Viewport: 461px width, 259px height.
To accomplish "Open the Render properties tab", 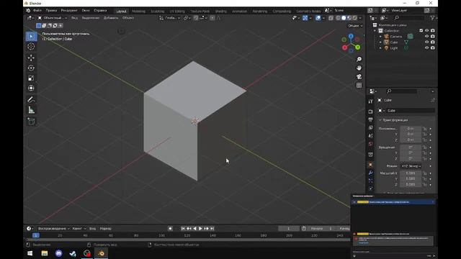I will (x=370, y=112).
